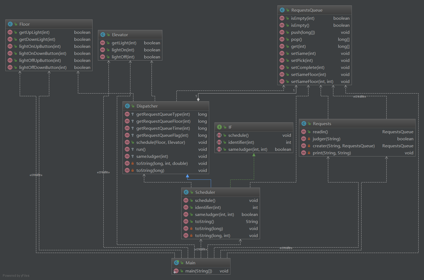This screenshot has height=280, width=424.
Task: Click the Scheduler class icon
Action: [x=186, y=192]
